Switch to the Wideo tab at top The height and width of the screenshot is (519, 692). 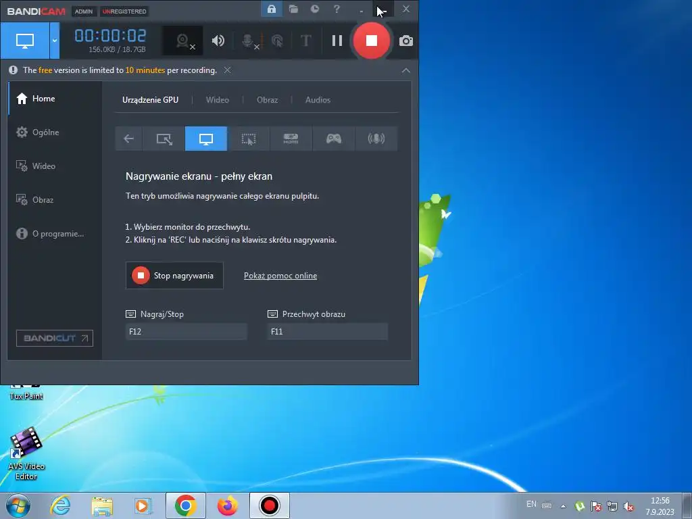[218, 100]
